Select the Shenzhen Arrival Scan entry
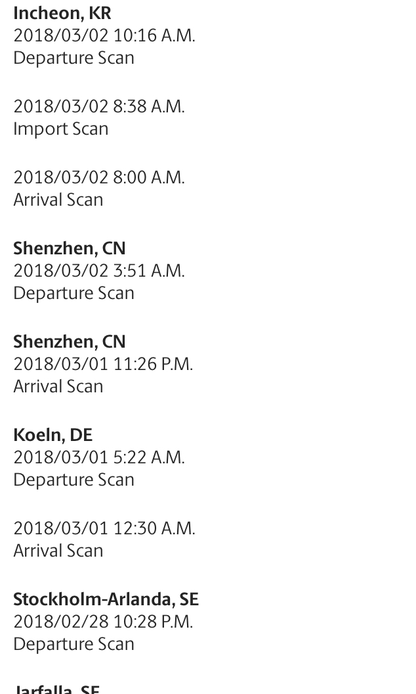The width and height of the screenshot is (416, 694). click(x=58, y=386)
